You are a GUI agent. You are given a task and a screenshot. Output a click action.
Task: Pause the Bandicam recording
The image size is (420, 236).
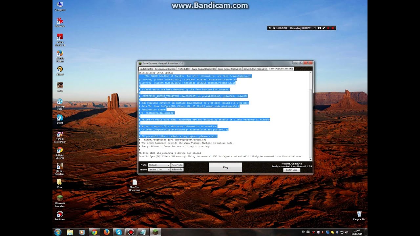tap(328, 28)
